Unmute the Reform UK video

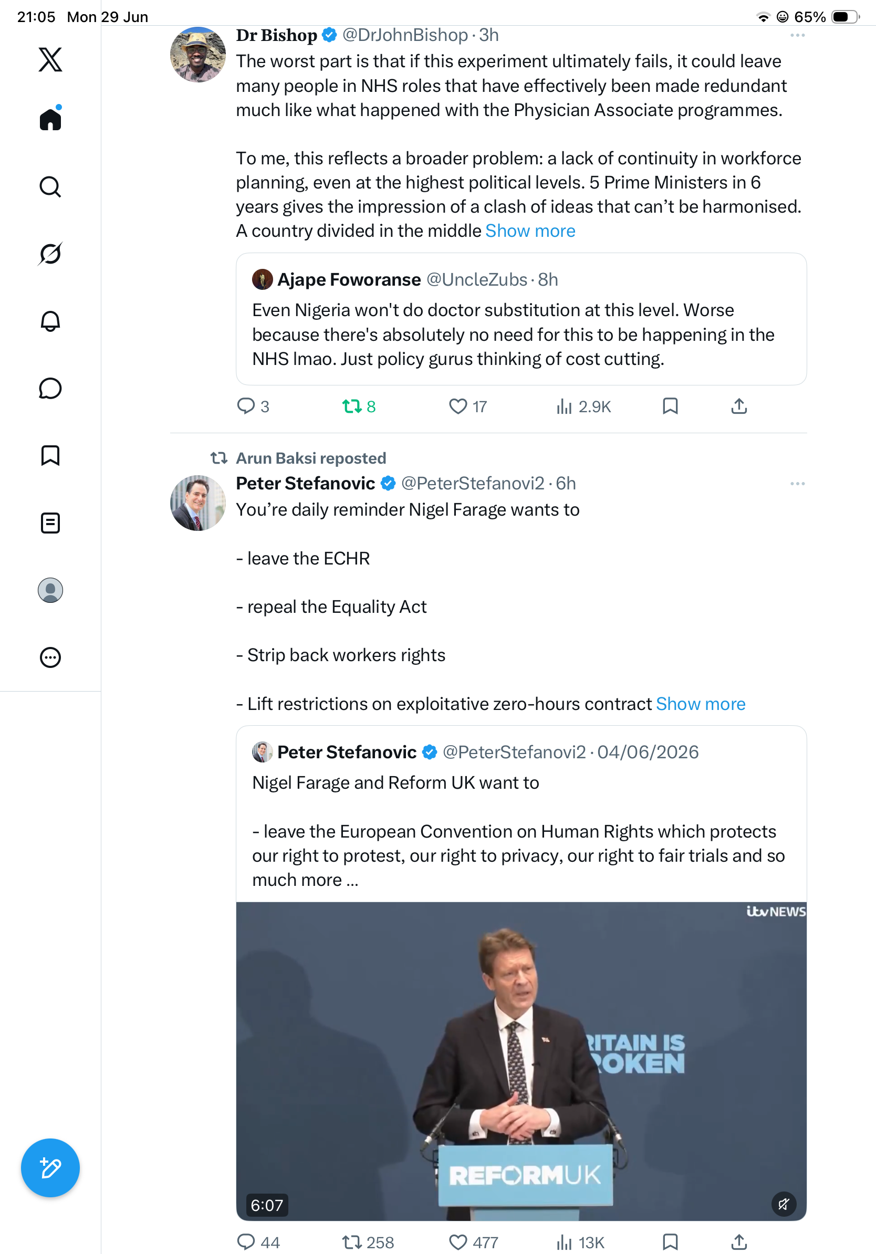point(784,1204)
